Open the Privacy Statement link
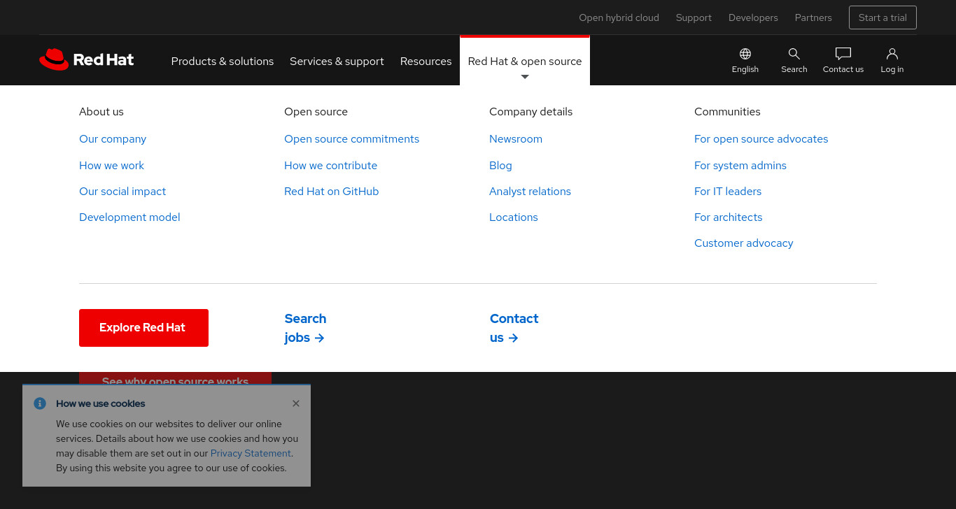Image resolution: width=956 pixels, height=509 pixels. click(251, 453)
